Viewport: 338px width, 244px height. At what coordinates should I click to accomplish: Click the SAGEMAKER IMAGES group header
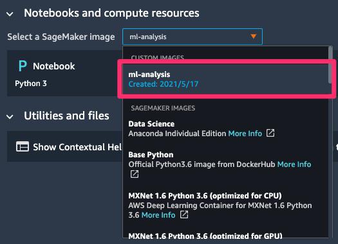163,108
